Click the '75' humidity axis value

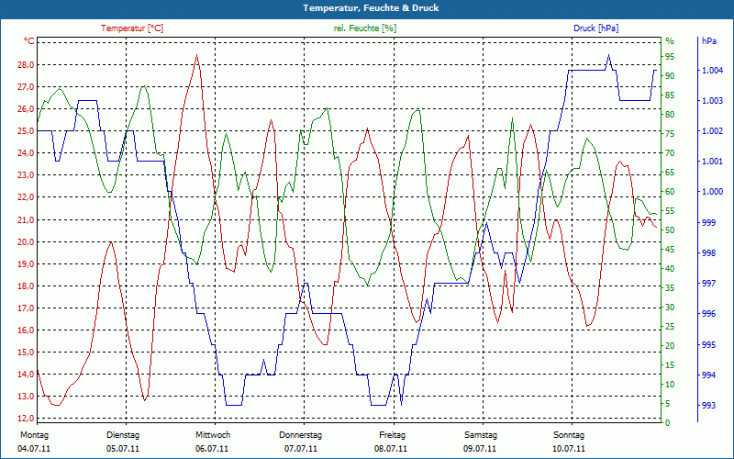pos(670,134)
